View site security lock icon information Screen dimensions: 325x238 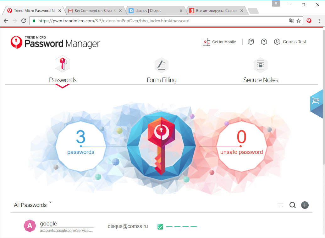click(34, 21)
